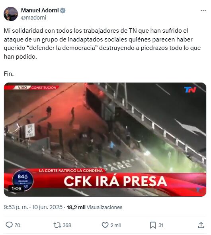Play the CFK IRÁ PRESA video
This screenshot has height=235, width=211.
[x=105, y=140]
